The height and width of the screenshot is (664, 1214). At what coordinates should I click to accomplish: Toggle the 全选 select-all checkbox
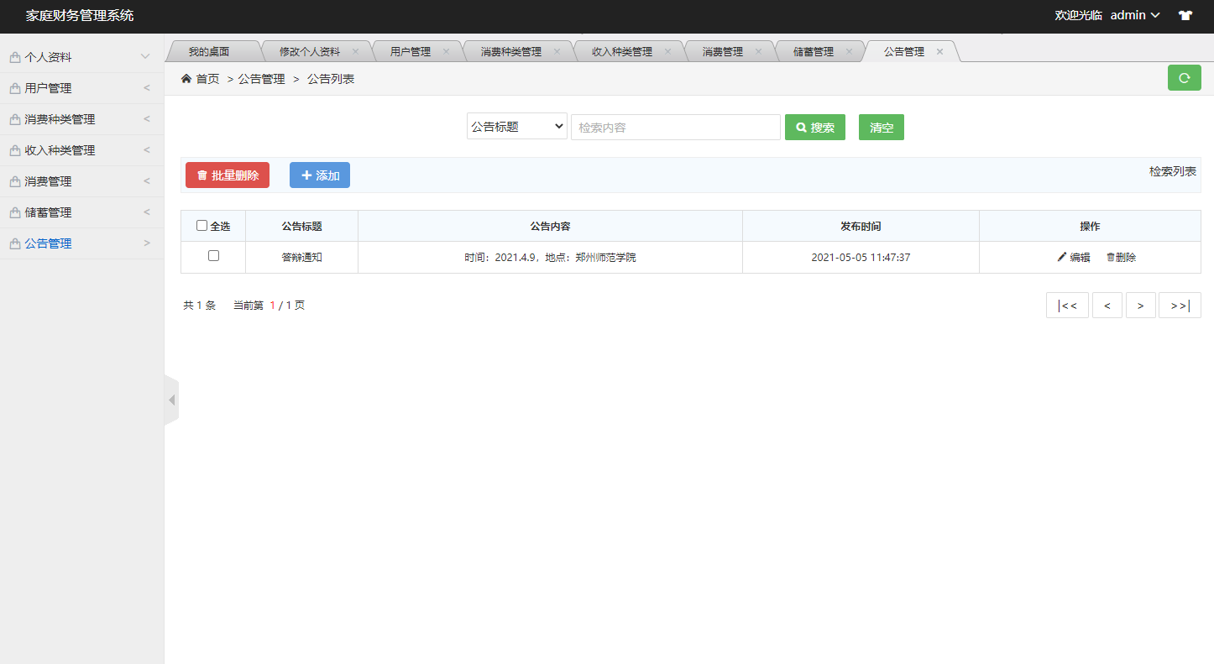pyautogui.click(x=201, y=225)
